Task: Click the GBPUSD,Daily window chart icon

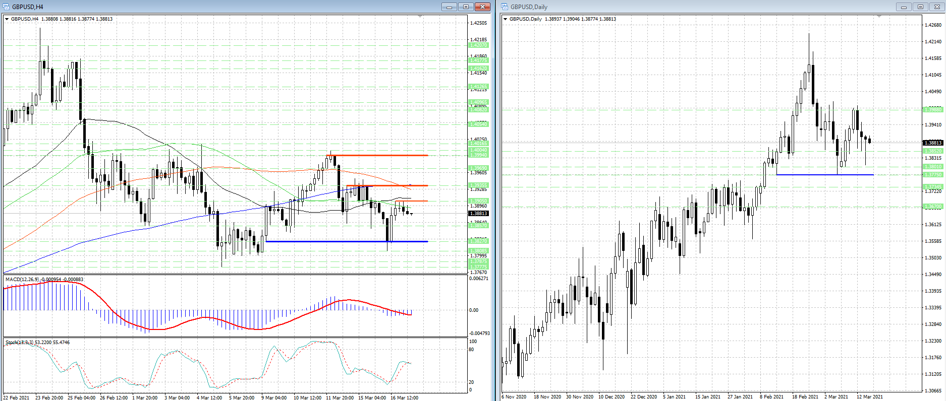Action: (505, 7)
